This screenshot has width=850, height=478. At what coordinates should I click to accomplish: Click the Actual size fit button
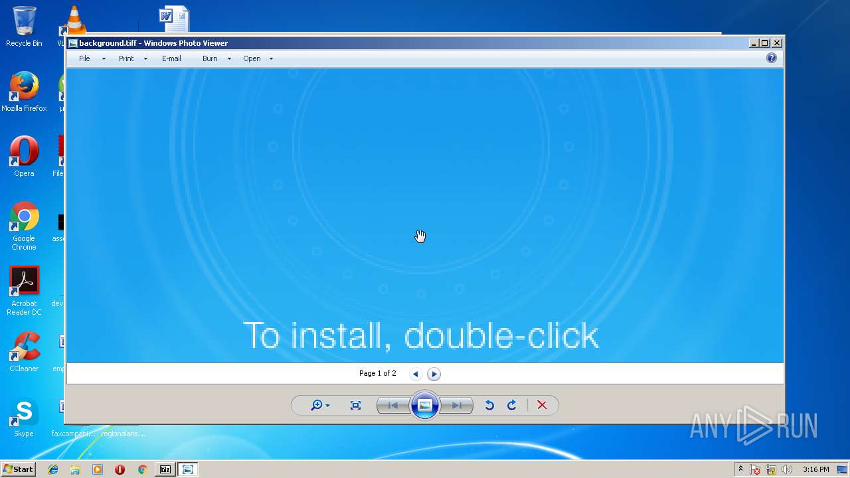click(355, 405)
